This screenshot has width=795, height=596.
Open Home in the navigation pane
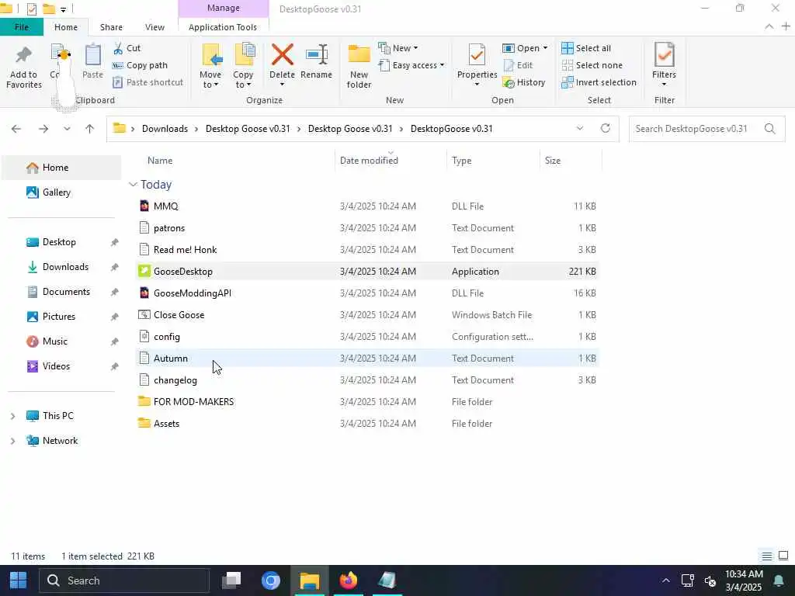click(x=61, y=168)
